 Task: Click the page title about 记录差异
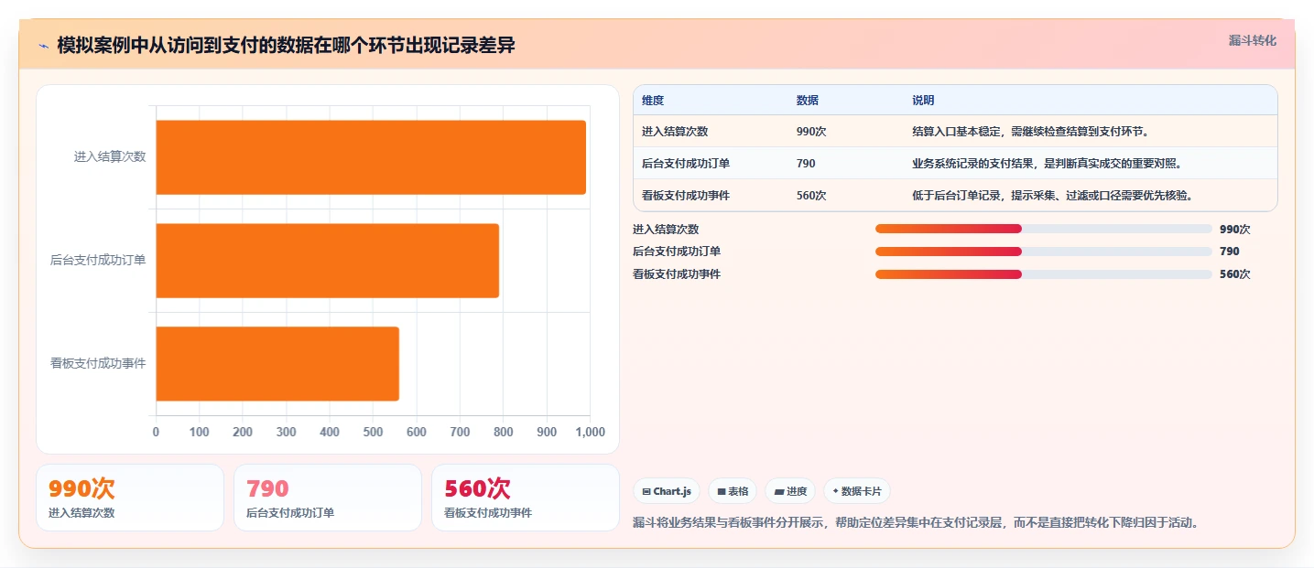[x=286, y=46]
